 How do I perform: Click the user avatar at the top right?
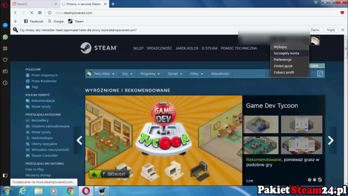click(x=315, y=41)
